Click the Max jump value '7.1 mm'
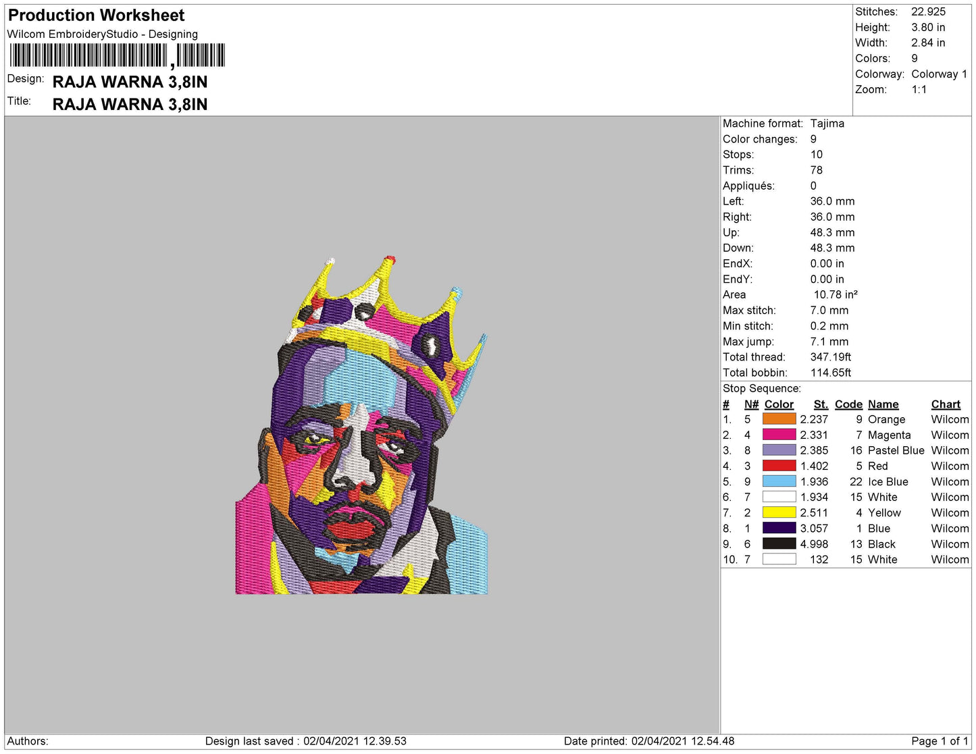Screen dimensions: 976x754 (x=829, y=342)
